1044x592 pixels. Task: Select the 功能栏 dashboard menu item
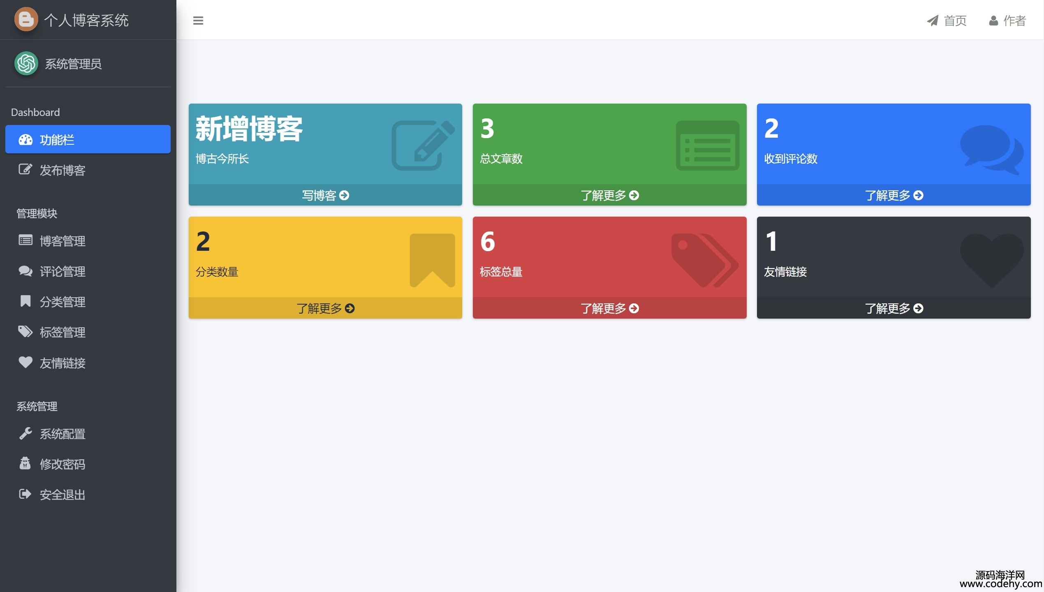point(88,139)
